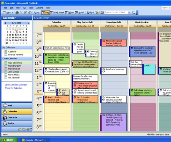Screen dimensions: 171x142
Task: Click the Notes icon at pane bottom
Action: 20,129
